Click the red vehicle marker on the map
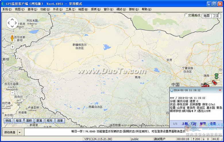Image resolution: width=224 pixels, height=142 pixels. point(214,83)
